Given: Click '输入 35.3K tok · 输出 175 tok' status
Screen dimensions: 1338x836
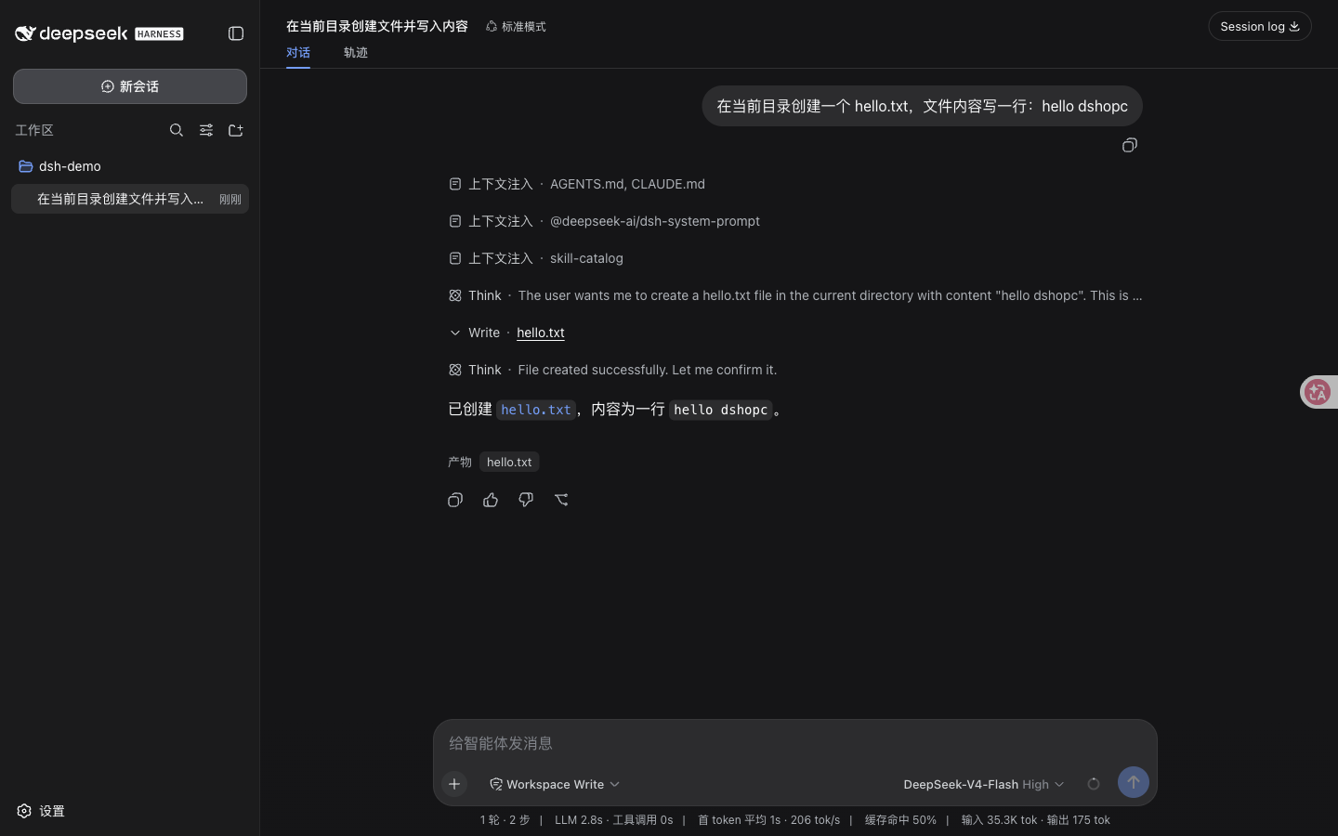Looking at the screenshot, I should coord(1036,820).
